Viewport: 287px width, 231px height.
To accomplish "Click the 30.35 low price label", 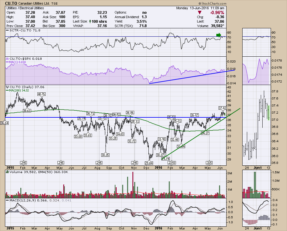I will [x=105, y=155].
